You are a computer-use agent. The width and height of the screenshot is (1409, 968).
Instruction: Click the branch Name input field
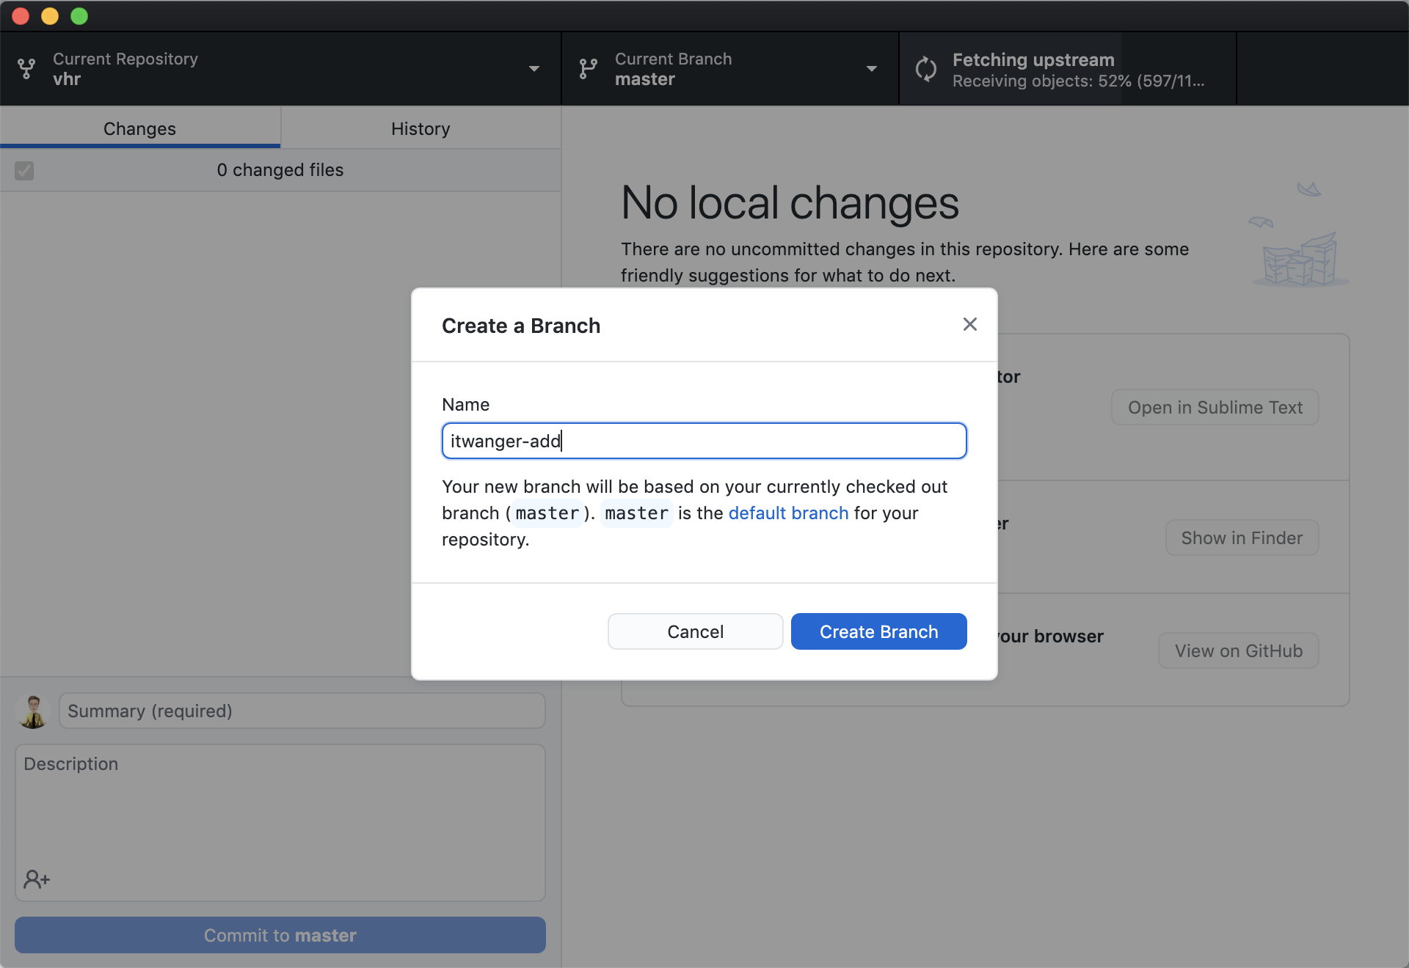point(704,441)
